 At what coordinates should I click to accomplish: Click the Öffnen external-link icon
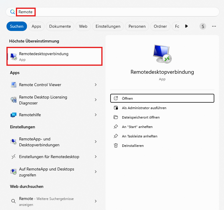point(116,98)
